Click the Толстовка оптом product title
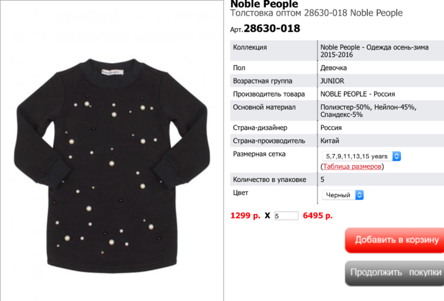 click(317, 13)
